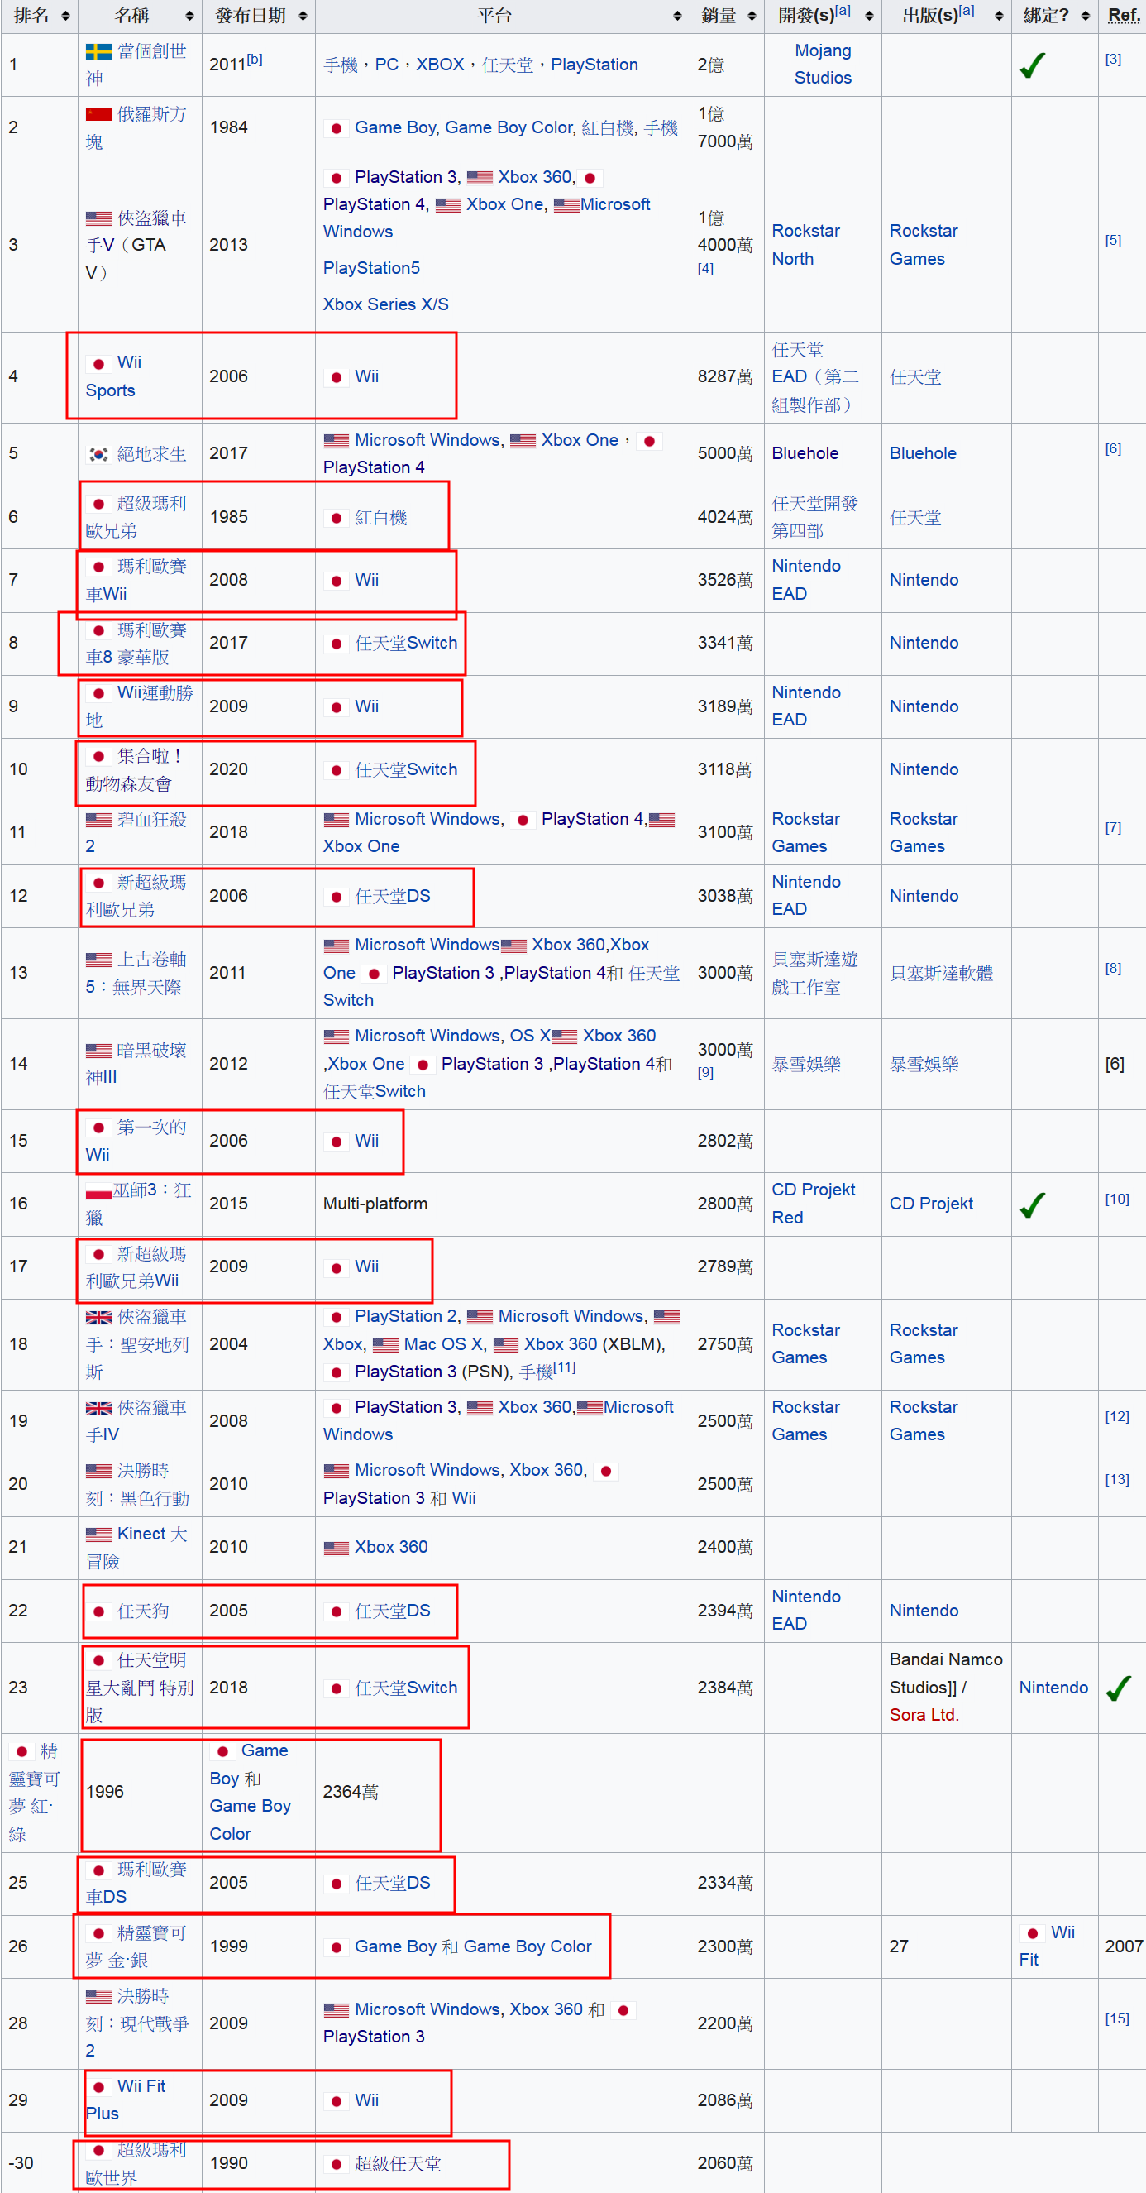The width and height of the screenshot is (1146, 2193).
Task: Click the Japan flag beside Wii Sports
Action: [x=98, y=363]
